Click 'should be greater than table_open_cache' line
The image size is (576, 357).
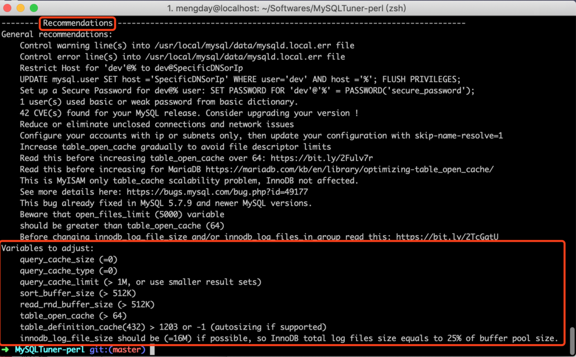click(x=122, y=226)
